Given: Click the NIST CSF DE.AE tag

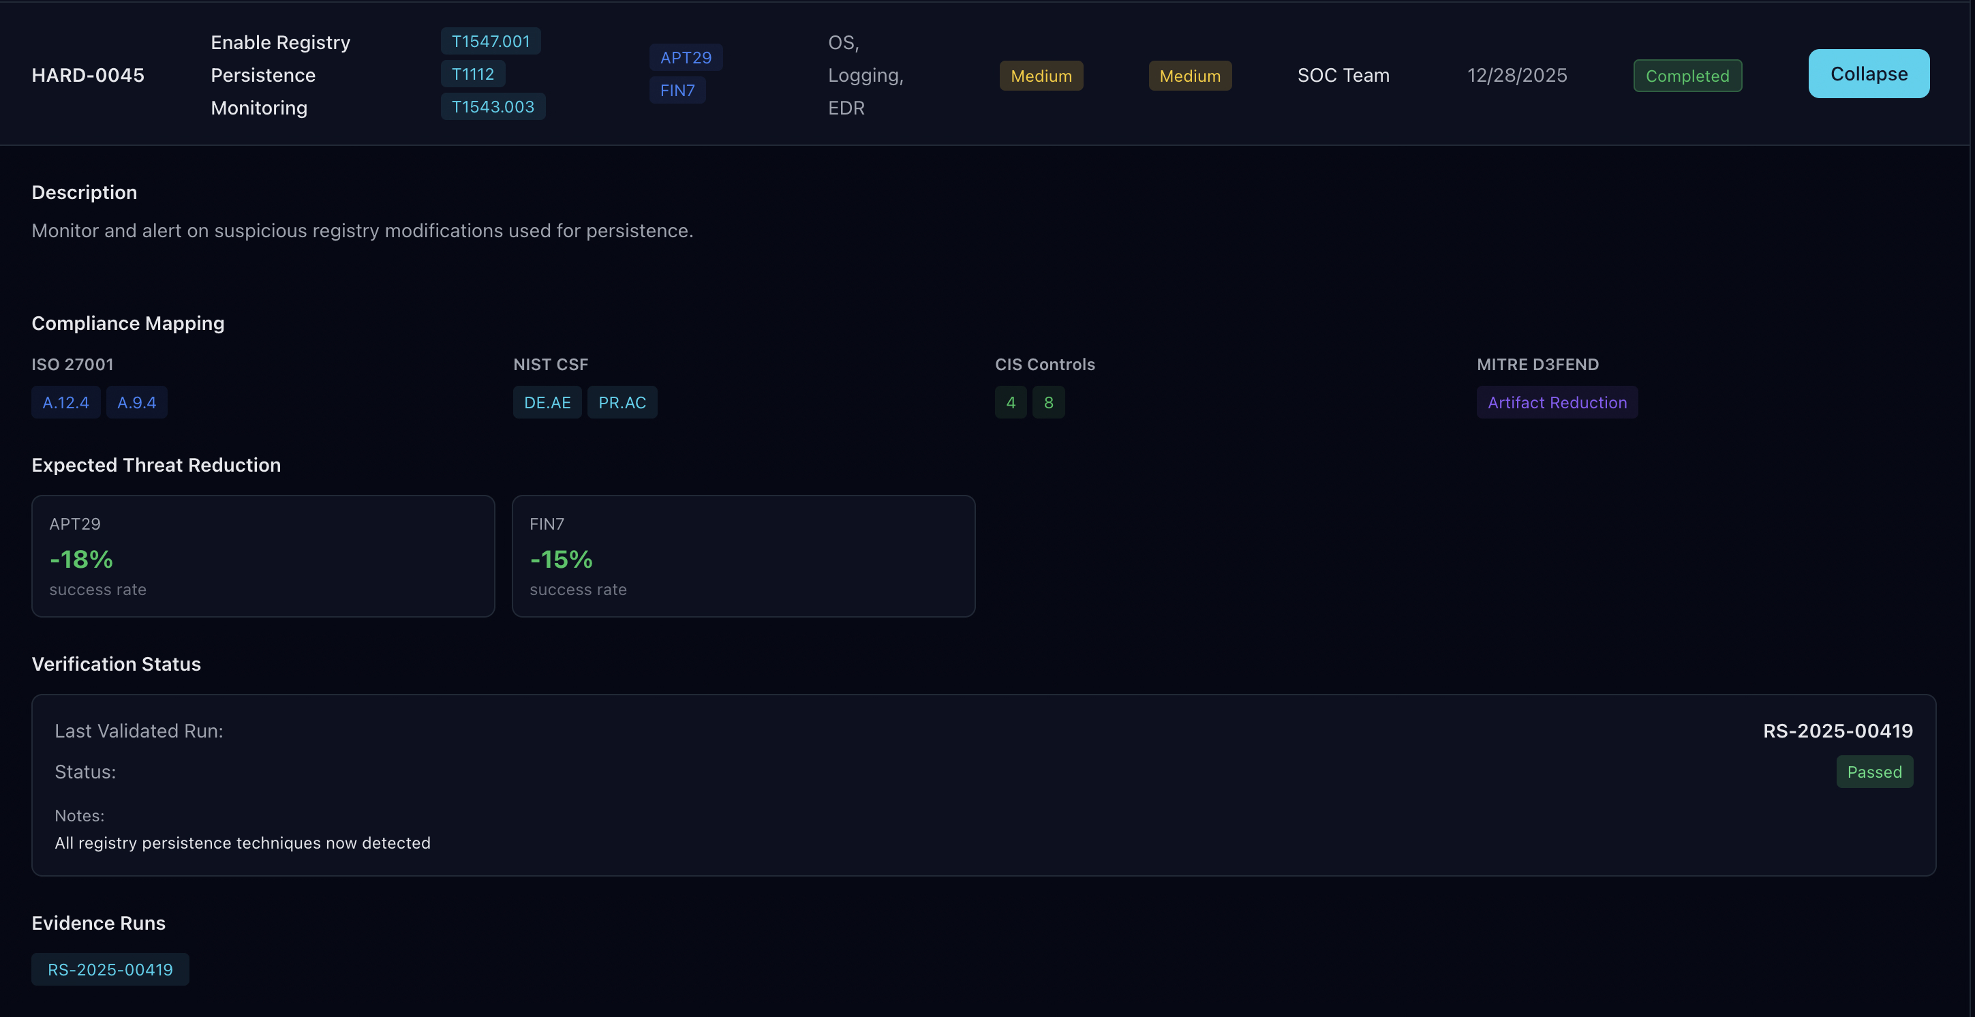Looking at the screenshot, I should [547, 402].
